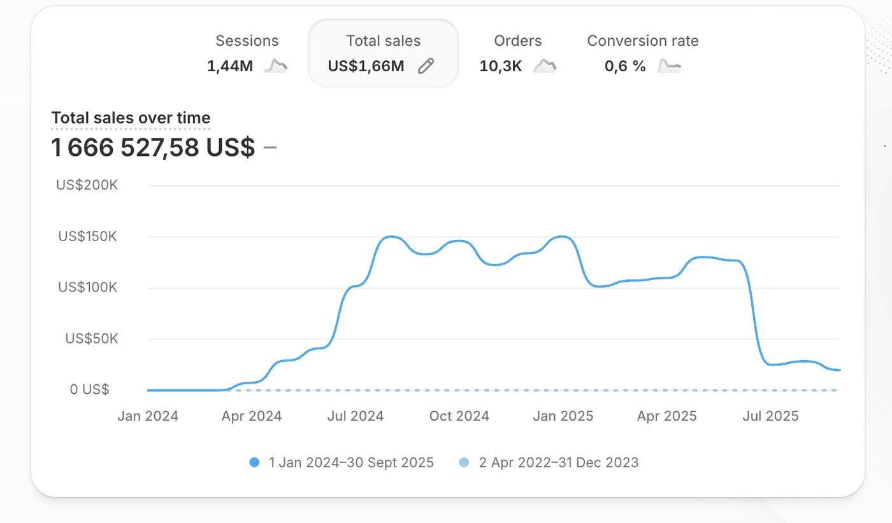Click the dash indicator beside the total sales amount
This screenshot has height=523, width=892.
point(270,148)
